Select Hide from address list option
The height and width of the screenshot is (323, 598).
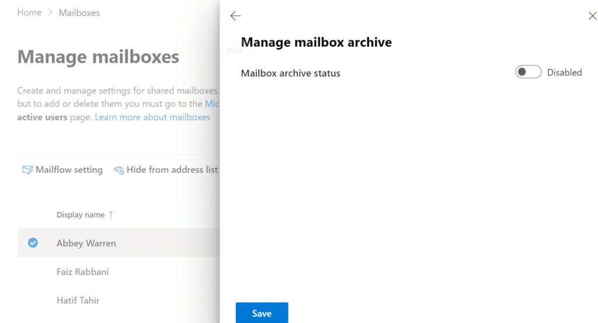[x=166, y=170]
